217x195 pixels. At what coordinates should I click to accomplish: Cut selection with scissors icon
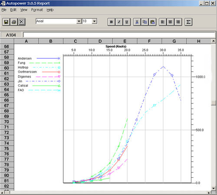pyautogui.click(x=137, y=22)
